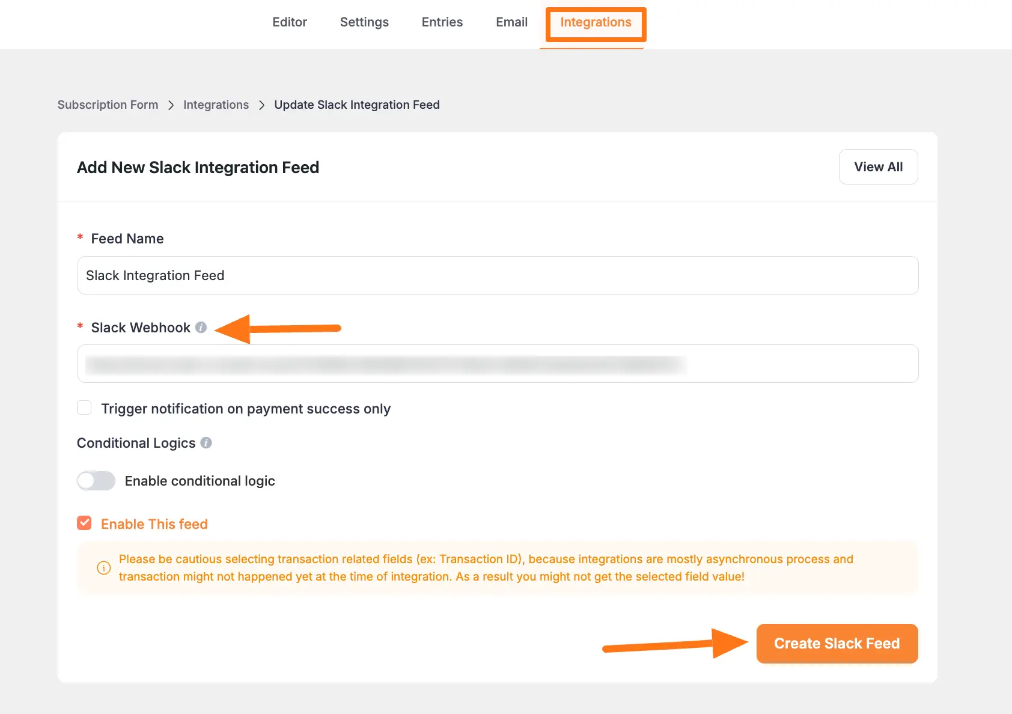The height and width of the screenshot is (714, 1012).
Task: Toggle the Enable conditional logic switch
Action: (96, 481)
